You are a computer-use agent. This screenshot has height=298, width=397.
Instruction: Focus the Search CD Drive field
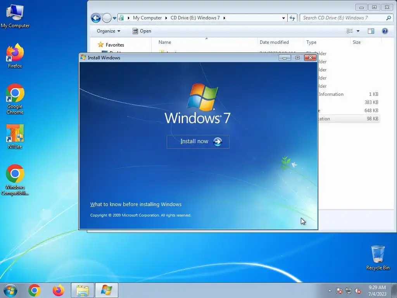coord(346,18)
